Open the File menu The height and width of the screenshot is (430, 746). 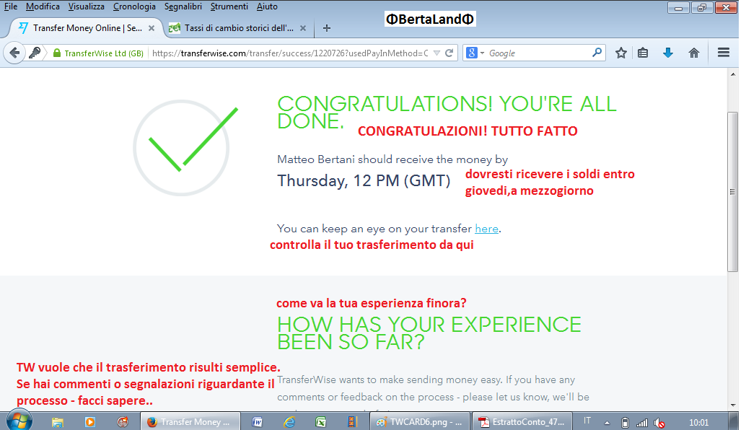tap(11, 6)
